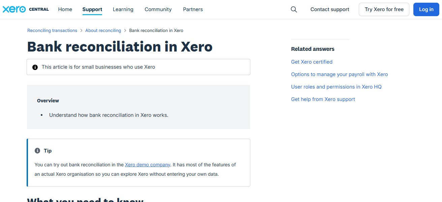
Task: Click the info icon in the Tip box
Action: pyautogui.click(x=37, y=150)
